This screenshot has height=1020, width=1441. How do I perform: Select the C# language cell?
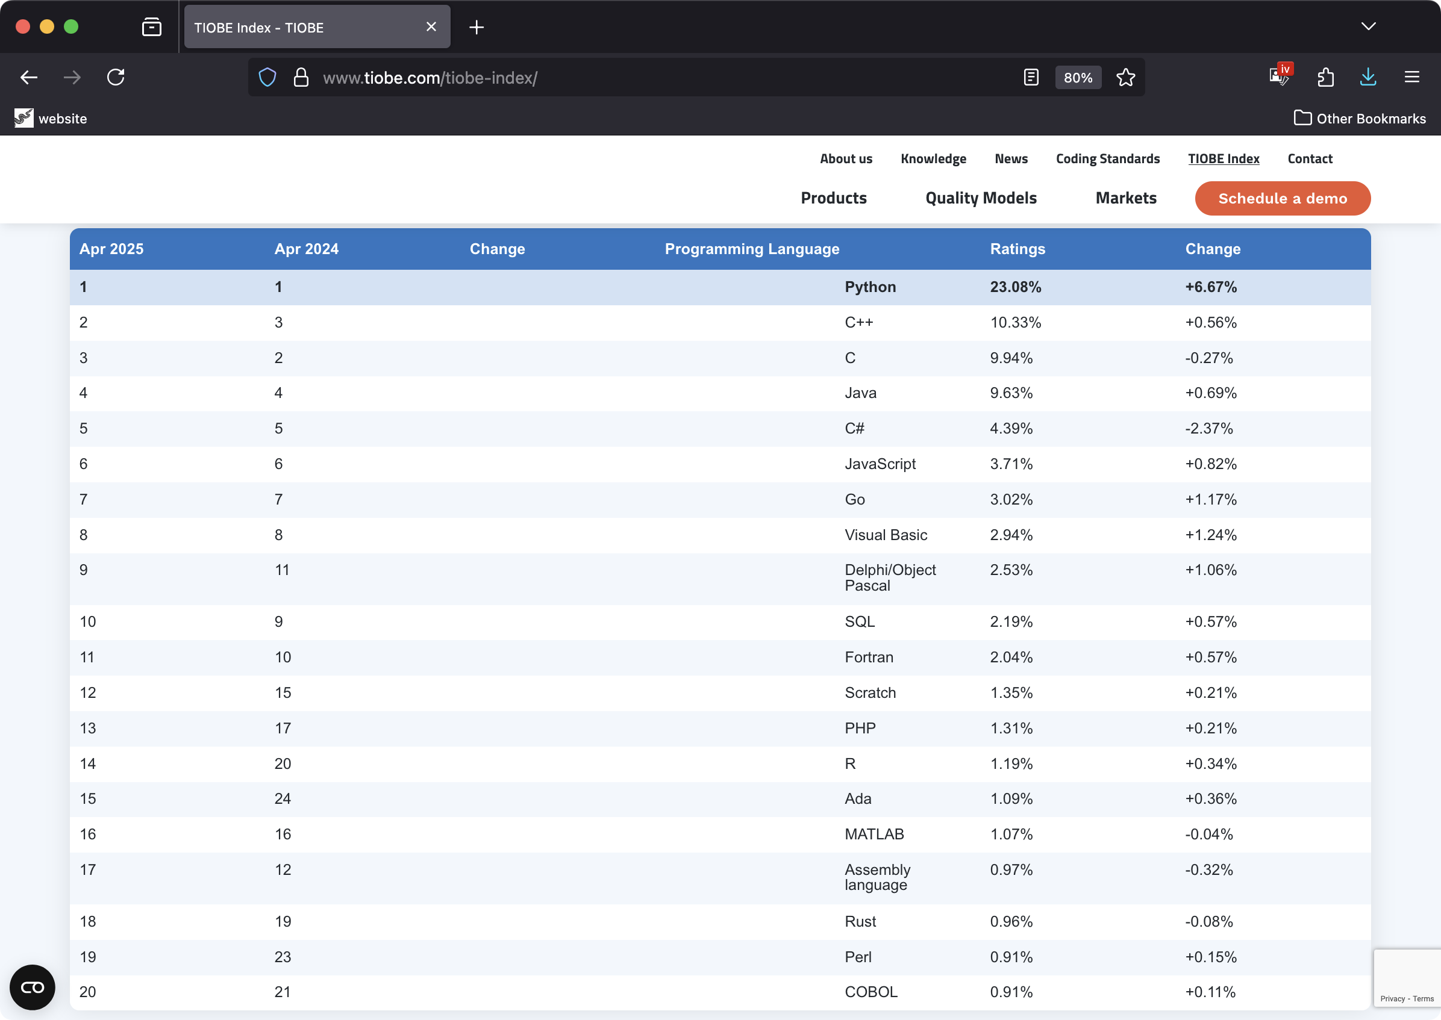coord(854,428)
